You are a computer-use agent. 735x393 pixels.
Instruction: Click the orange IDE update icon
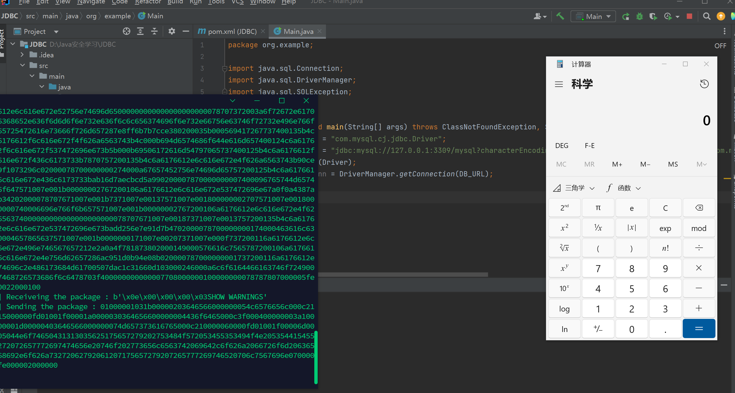pyautogui.click(x=721, y=16)
